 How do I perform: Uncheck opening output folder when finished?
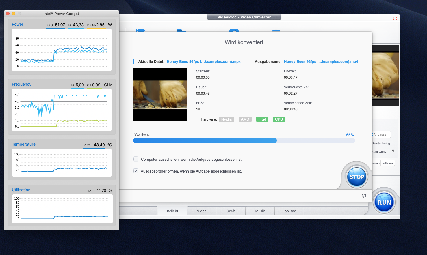(x=136, y=171)
